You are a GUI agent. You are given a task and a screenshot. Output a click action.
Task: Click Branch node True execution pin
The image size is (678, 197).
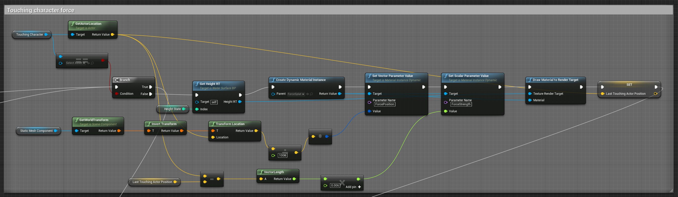[x=150, y=87]
